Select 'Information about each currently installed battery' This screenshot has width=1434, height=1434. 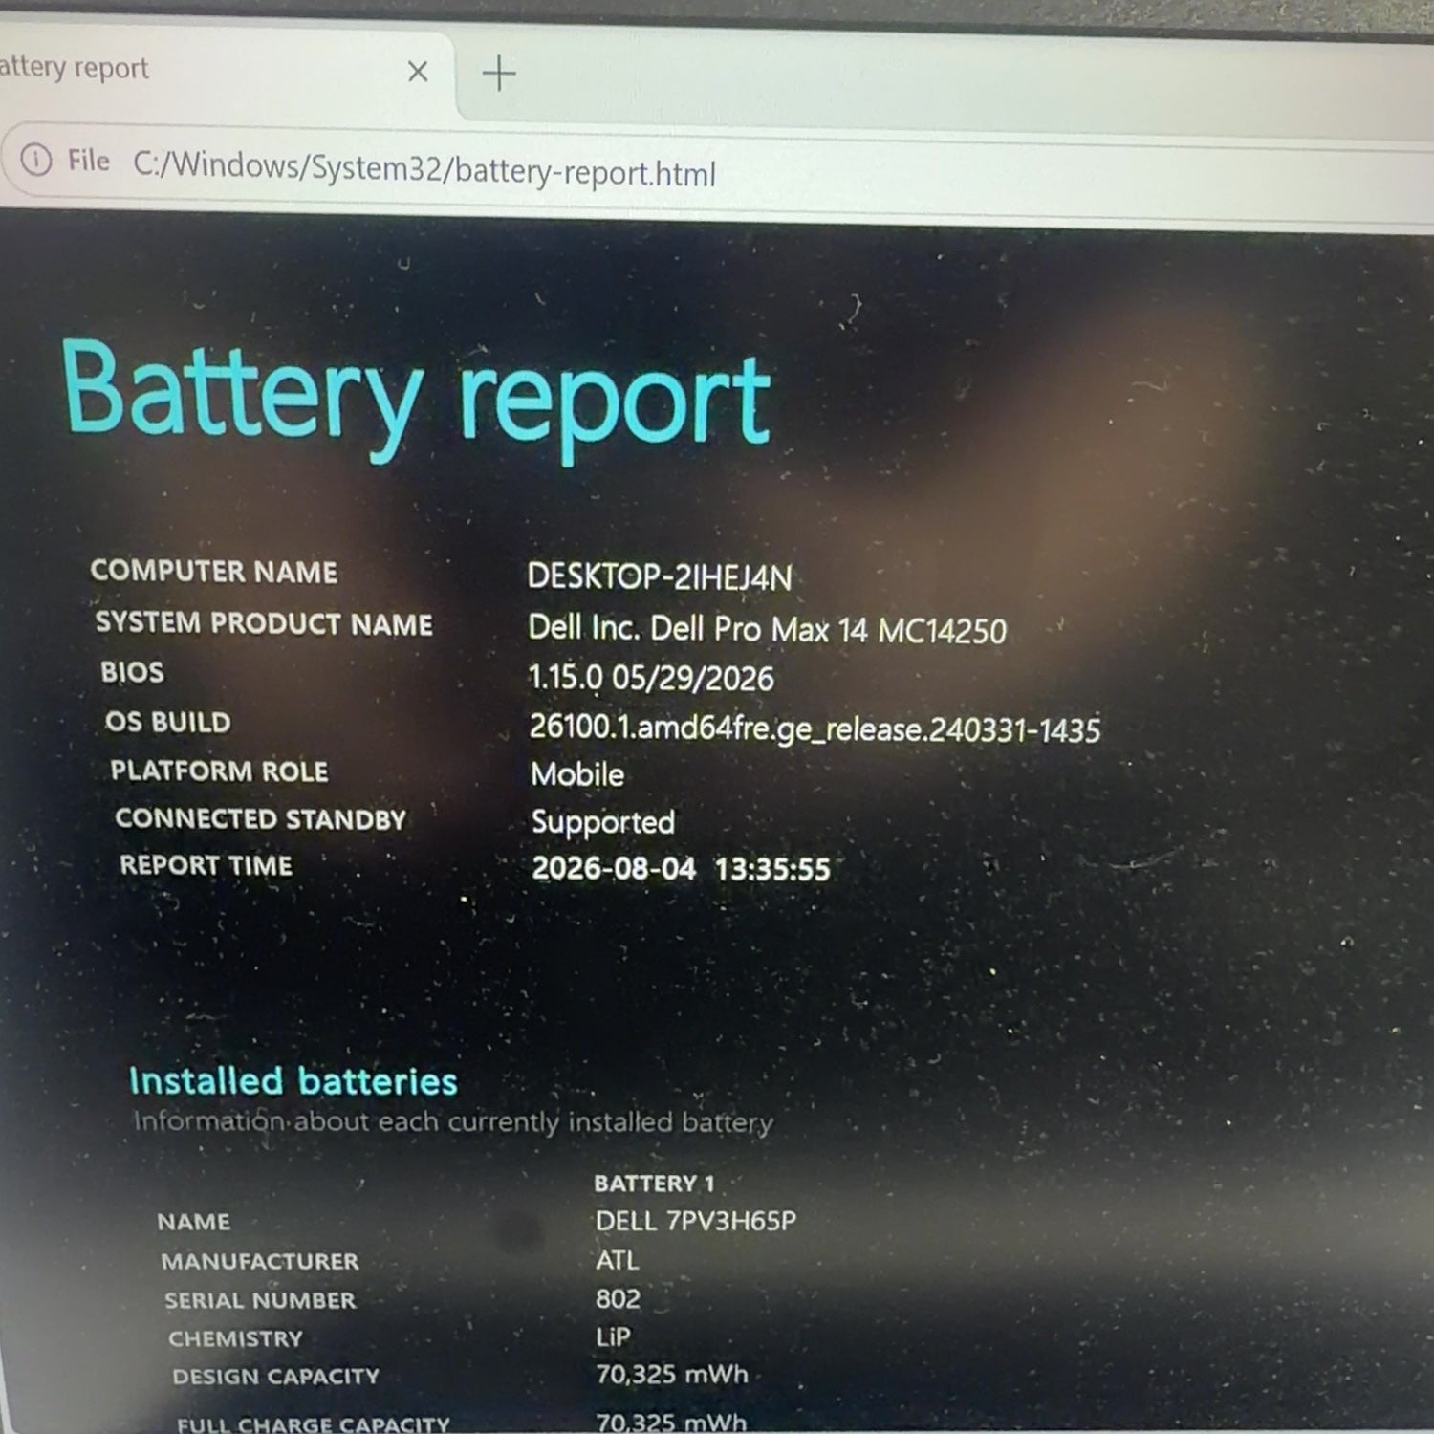tap(453, 1121)
